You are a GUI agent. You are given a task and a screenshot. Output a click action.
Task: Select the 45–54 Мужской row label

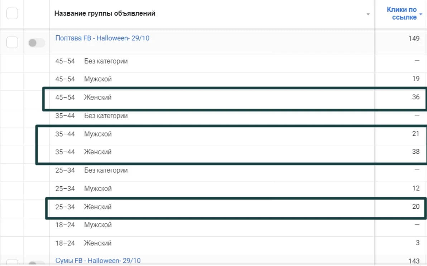coord(83,79)
